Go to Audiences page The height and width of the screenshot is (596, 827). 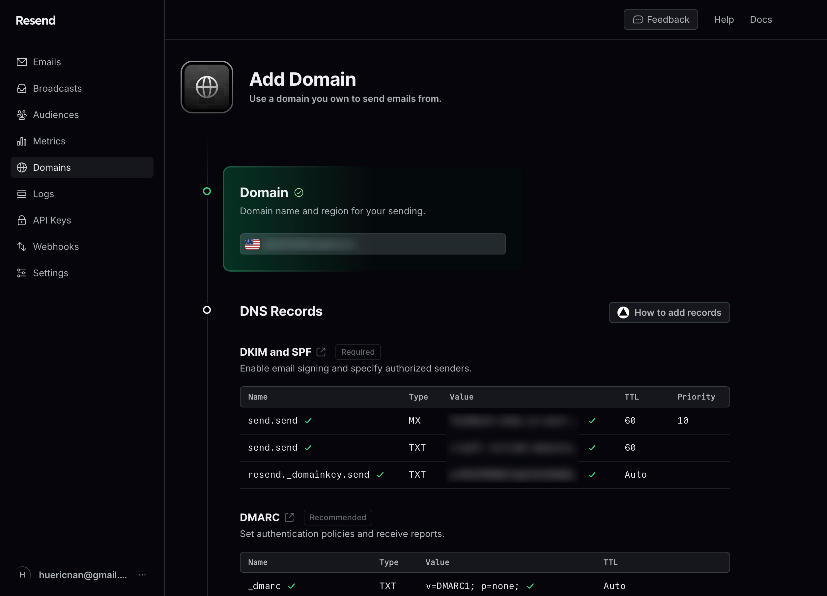(82, 115)
